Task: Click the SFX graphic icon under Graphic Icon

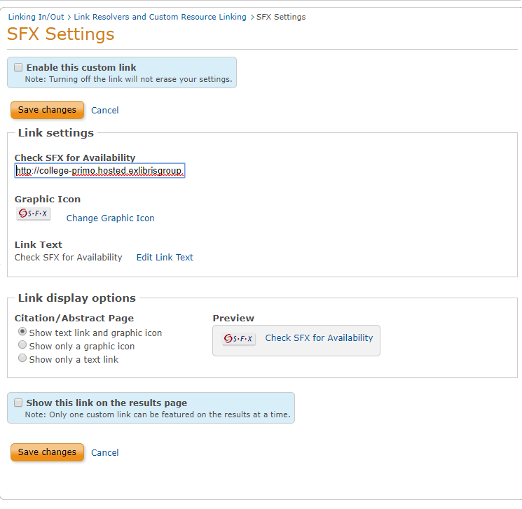Action: tap(34, 214)
